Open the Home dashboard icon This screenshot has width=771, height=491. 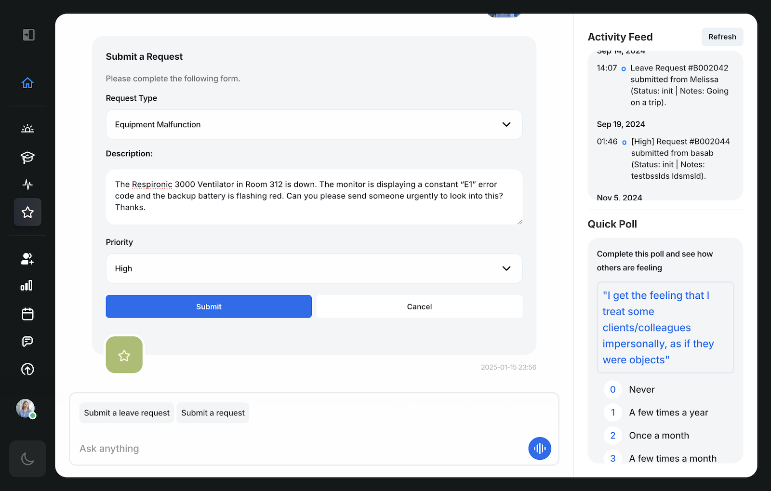27,82
